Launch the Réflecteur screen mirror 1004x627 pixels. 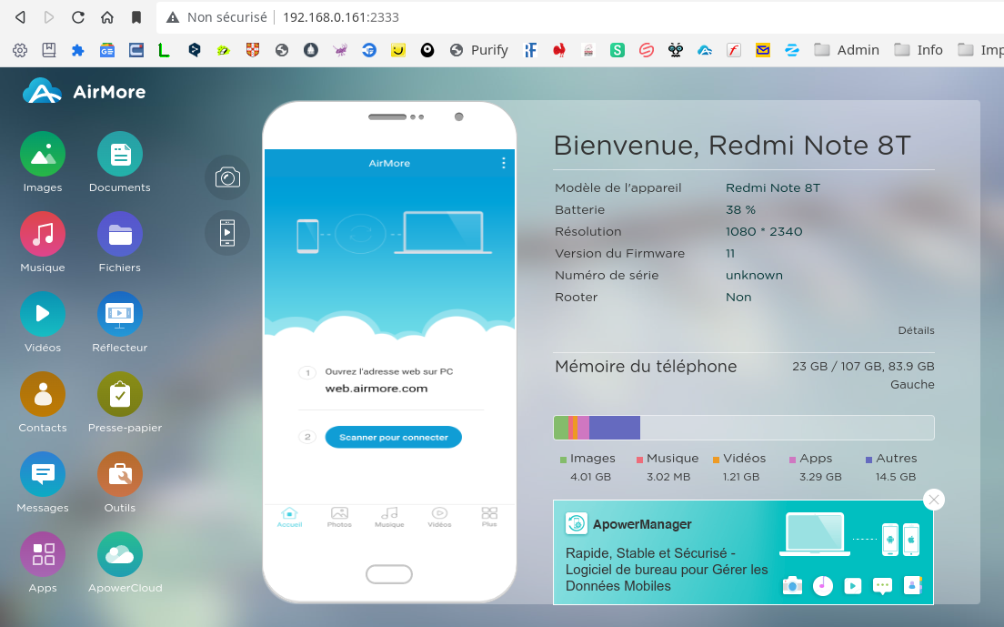[x=120, y=315]
